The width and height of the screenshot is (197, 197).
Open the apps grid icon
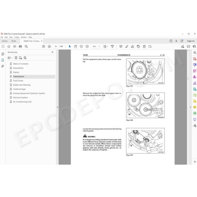tap(182, 41)
